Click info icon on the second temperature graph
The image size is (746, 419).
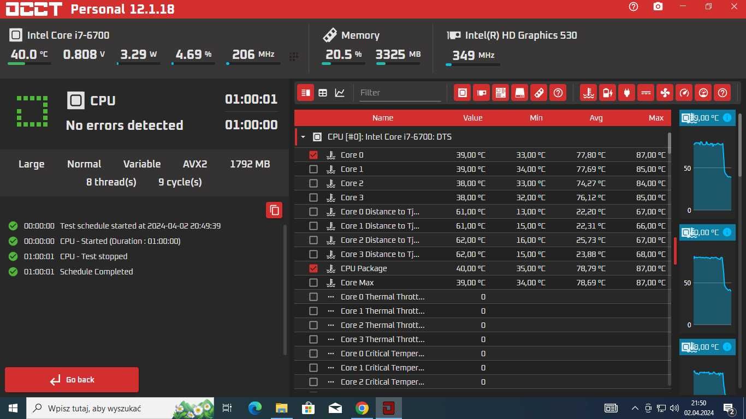727,232
